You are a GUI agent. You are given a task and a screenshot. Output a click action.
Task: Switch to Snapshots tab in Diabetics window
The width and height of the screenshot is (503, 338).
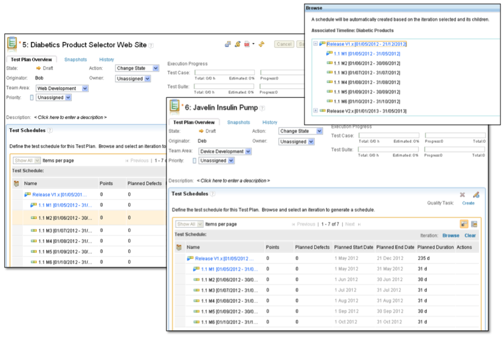coord(75,59)
